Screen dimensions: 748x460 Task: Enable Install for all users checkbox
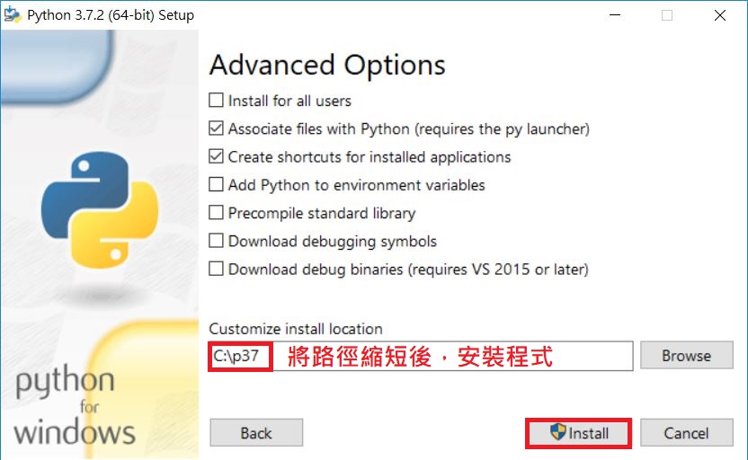[x=216, y=100]
